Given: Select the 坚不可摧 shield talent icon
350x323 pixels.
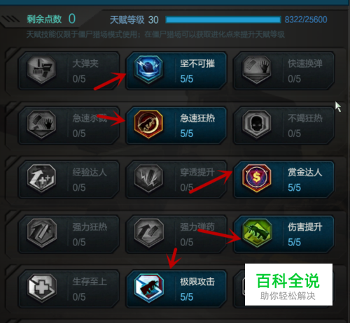Looking at the screenshot, I should point(148,69).
